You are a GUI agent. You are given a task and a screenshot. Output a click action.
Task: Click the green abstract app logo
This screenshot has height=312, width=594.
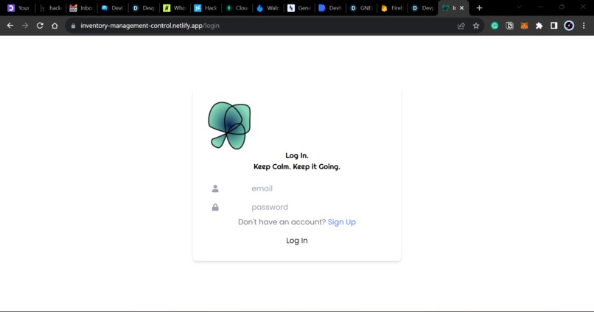230,126
